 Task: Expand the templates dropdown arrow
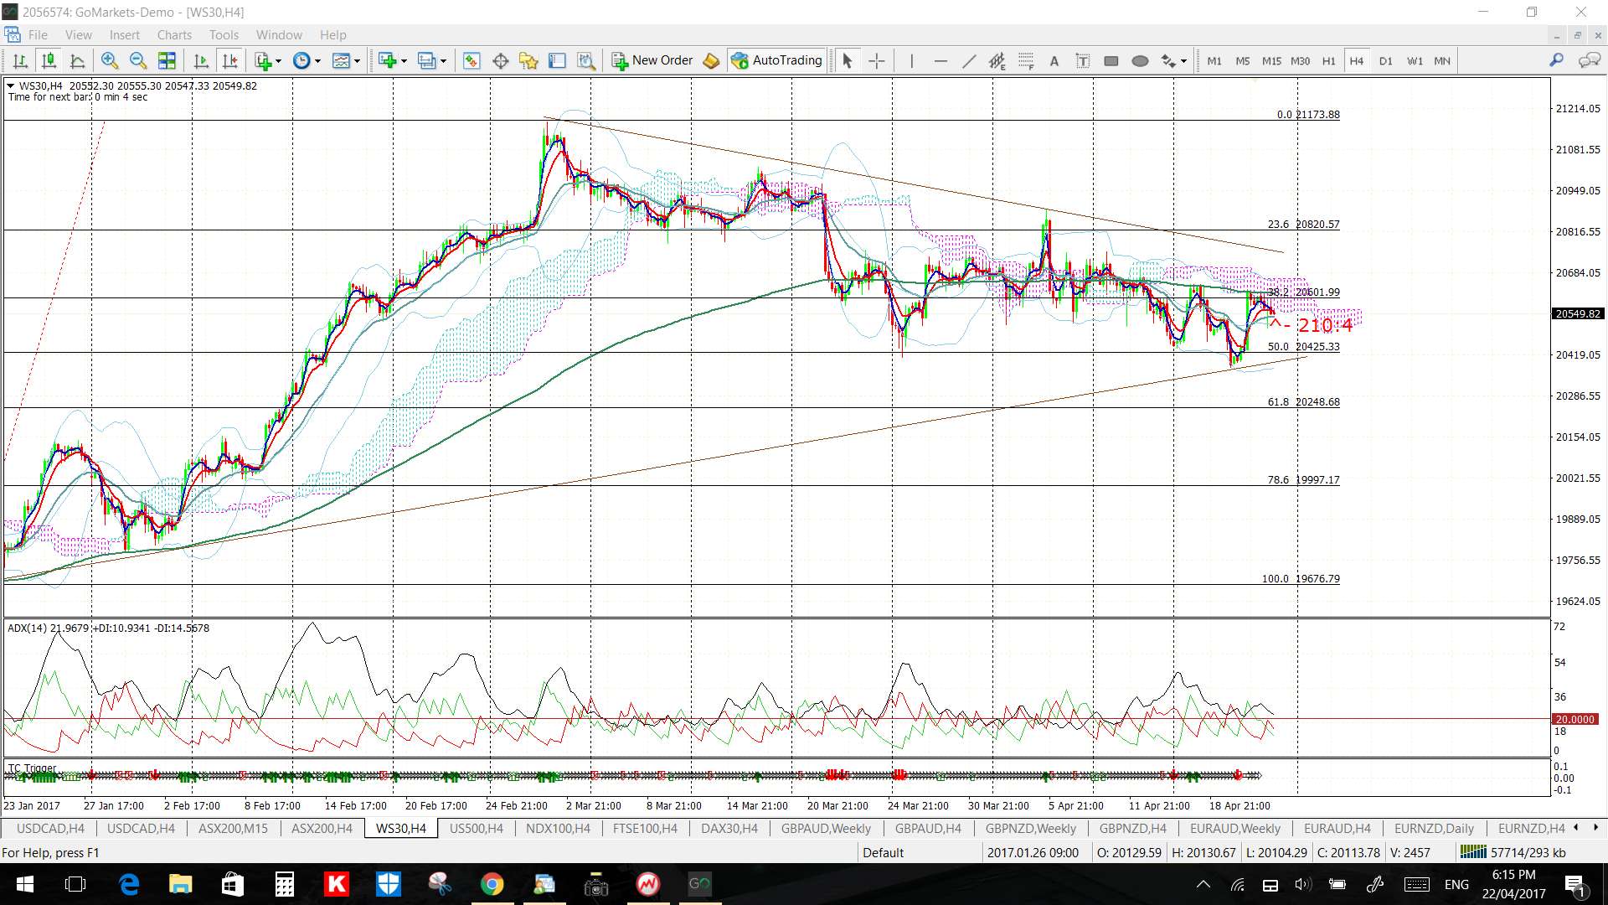357,61
